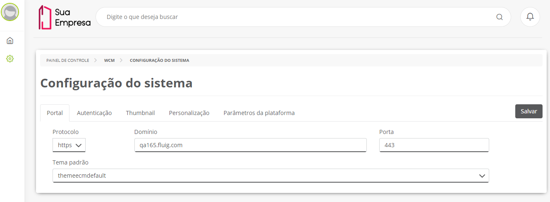This screenshot has height=202, width=550.
Task: Focus the Domínio input field
Action: [x=251, y=145]
